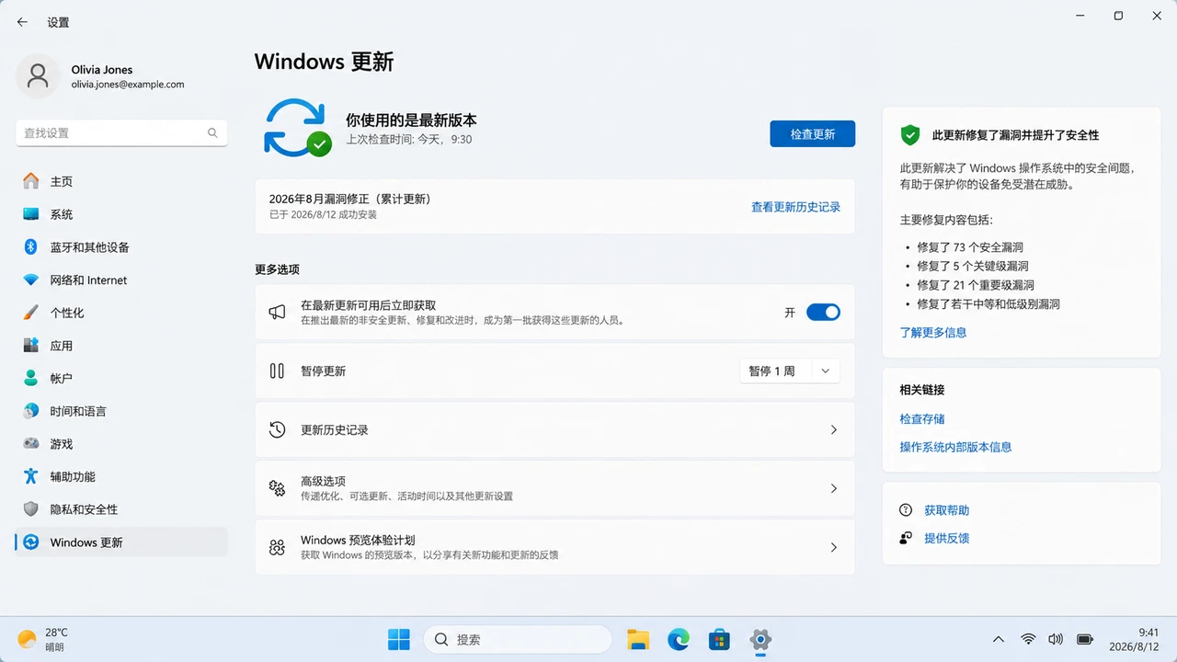Click the Wi-Fi icon for 网络和 Internet

pyautogui.click(x=31, y=280)
